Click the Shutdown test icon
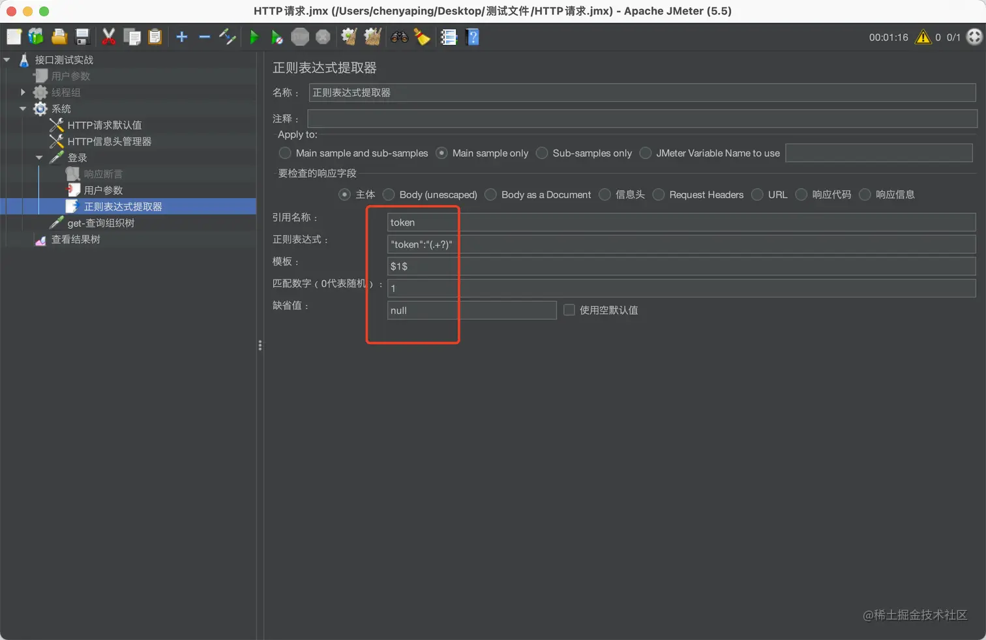Image resolution: width=986 pixels, height=640 pixels. coord(323,37)
